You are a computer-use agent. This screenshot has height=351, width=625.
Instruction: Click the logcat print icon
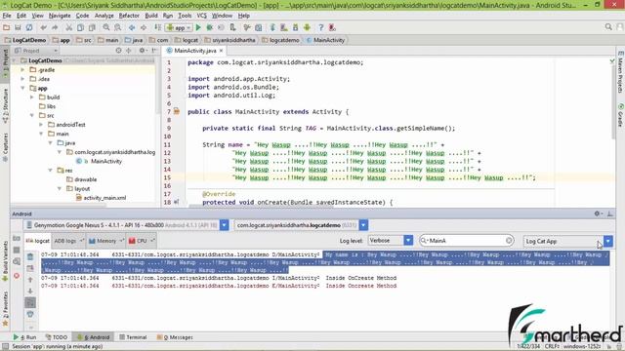(30, 314)
